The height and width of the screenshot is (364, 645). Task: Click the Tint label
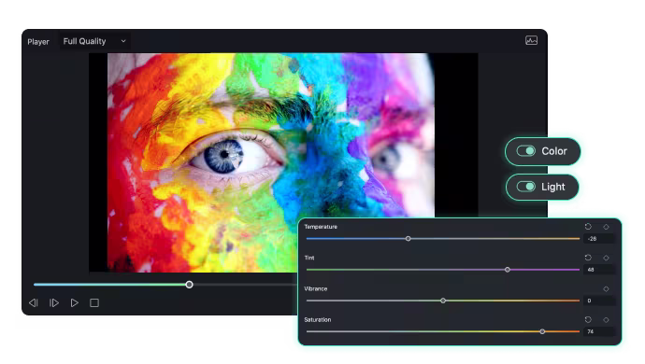pos(309,258)
